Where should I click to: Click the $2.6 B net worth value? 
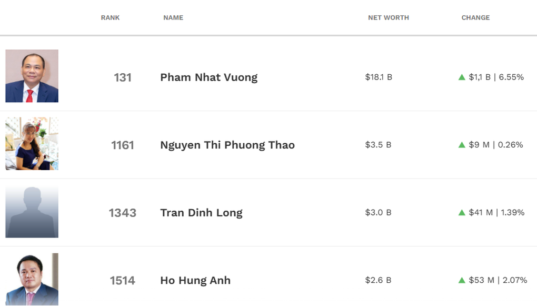tap(378, 280)
